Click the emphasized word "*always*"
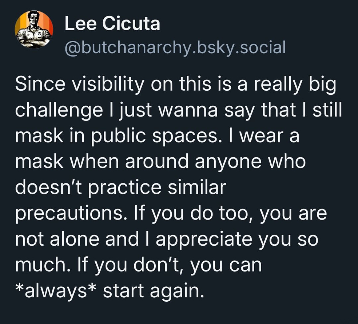Image resolution: width=358 pixels, height=324 pixels. pos(56,291)
